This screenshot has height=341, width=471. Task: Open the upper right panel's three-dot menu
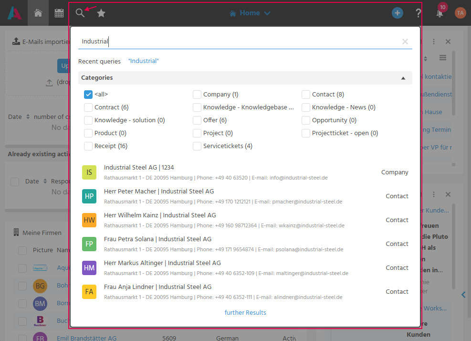click(x=434, y=42)
